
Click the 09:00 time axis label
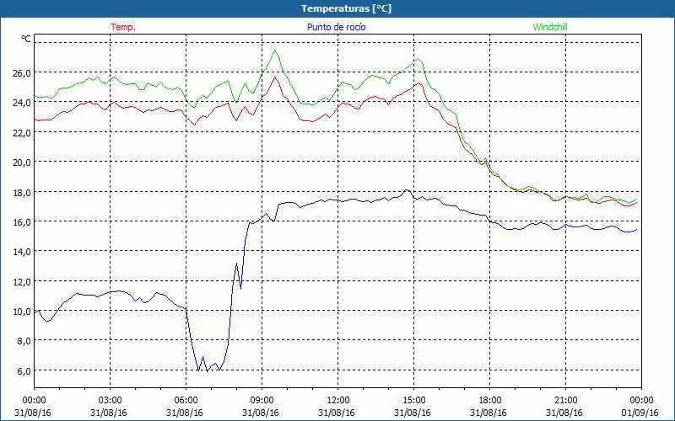click(x=262, y=401)
